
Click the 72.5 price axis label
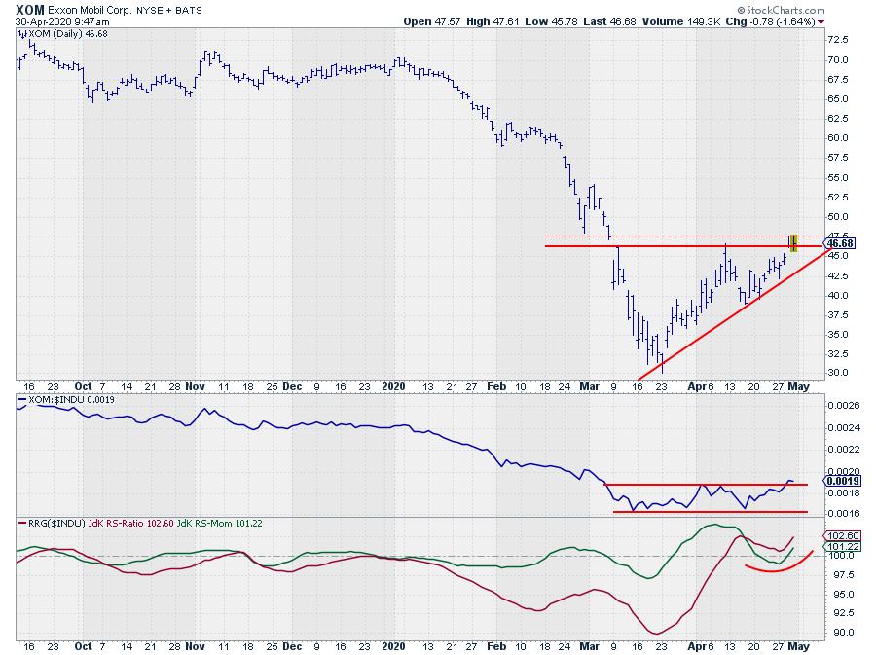tap(837, 40)
